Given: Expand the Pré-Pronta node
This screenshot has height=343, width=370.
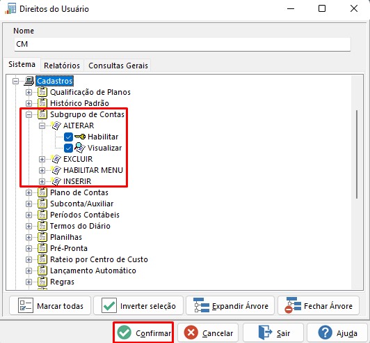Looking at the screenshot, I should click(29, 248).
